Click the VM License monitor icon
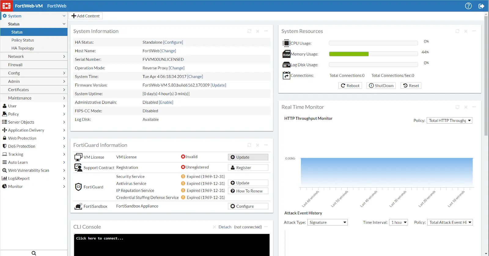This screenshot has width=489, height=256. click(79, 157)
